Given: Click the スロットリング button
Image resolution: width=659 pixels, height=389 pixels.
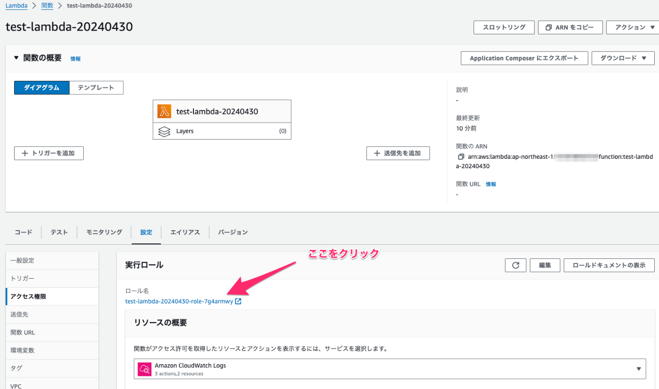Looking at the screenshot, I should (x=504, y=27).
